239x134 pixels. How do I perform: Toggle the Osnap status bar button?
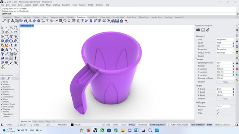click(132, 125)
